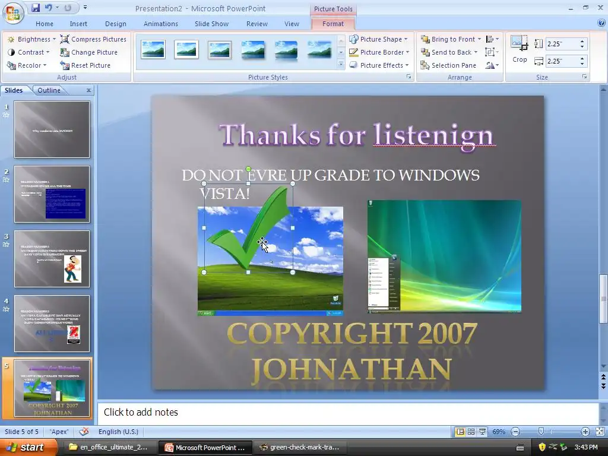This screenshot has height=456, width=608.
Task: Click Compress Pictures
Action: click(93, 39)
